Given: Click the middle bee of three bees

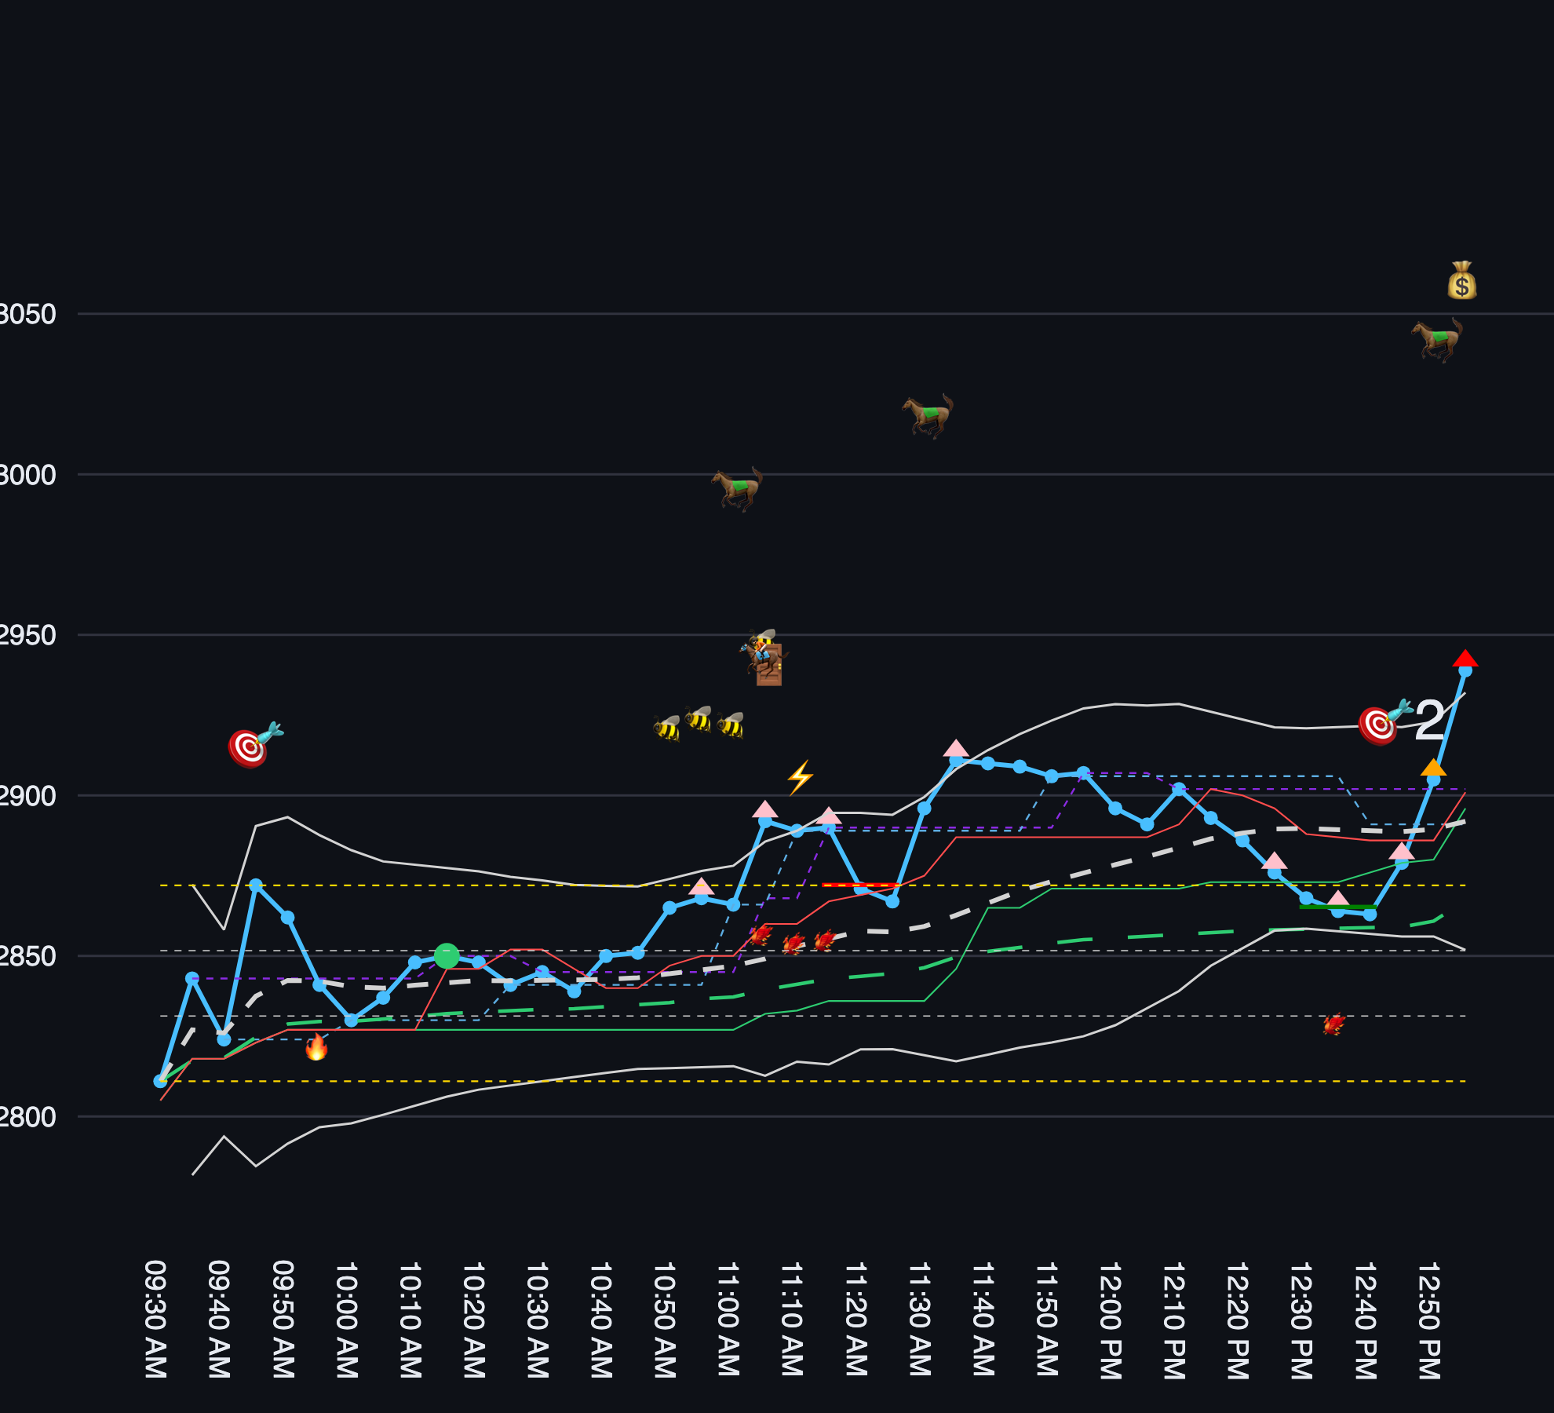Looking at the screenshot, I should 698,718.
